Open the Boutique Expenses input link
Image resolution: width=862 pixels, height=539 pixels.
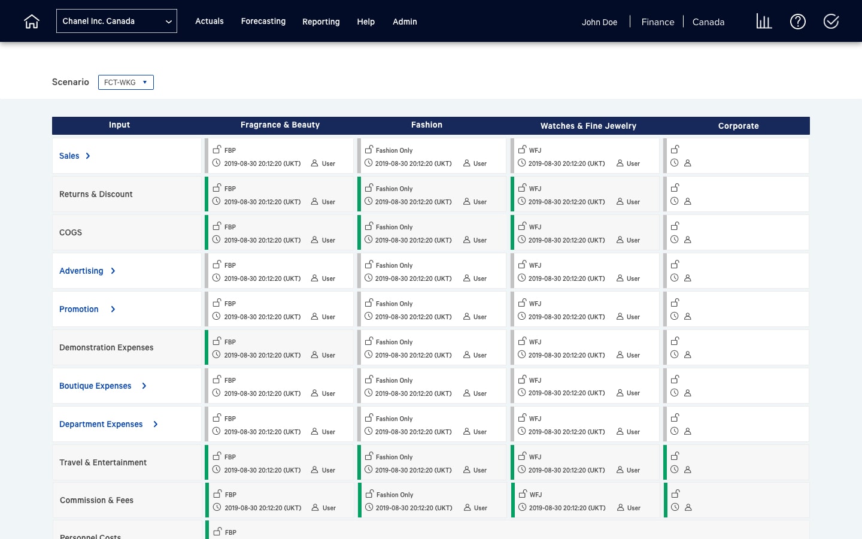95,386
